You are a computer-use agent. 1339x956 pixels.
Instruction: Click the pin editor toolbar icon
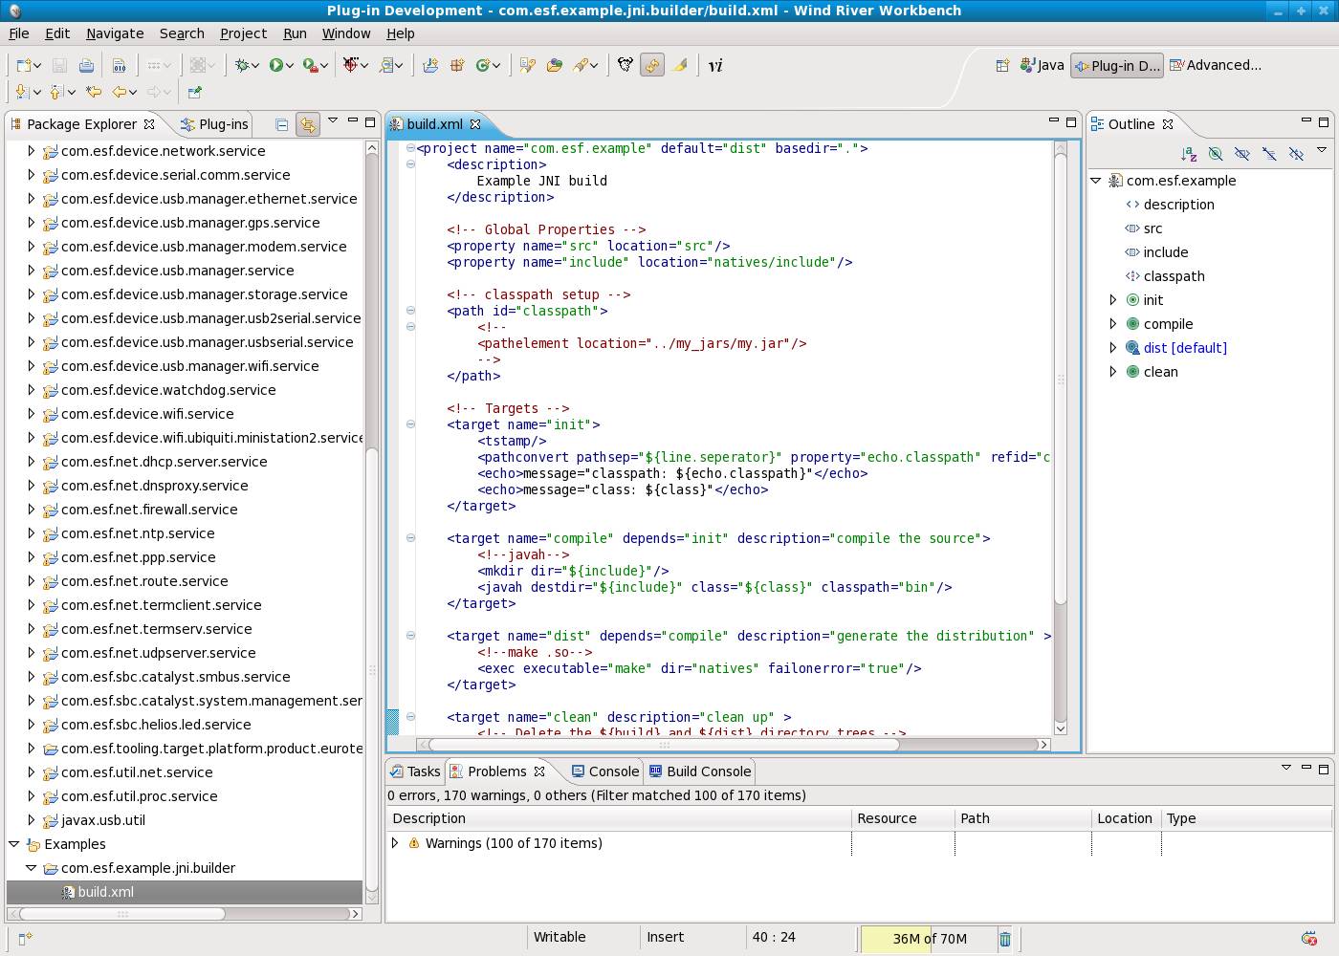195,92
